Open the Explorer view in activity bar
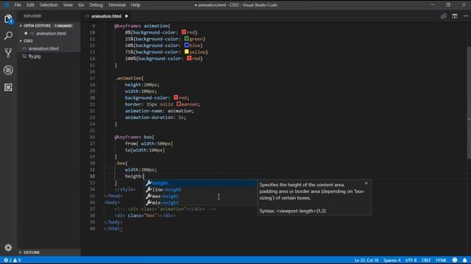This screenshot has height=264, width=471. (x=8, y=19)
